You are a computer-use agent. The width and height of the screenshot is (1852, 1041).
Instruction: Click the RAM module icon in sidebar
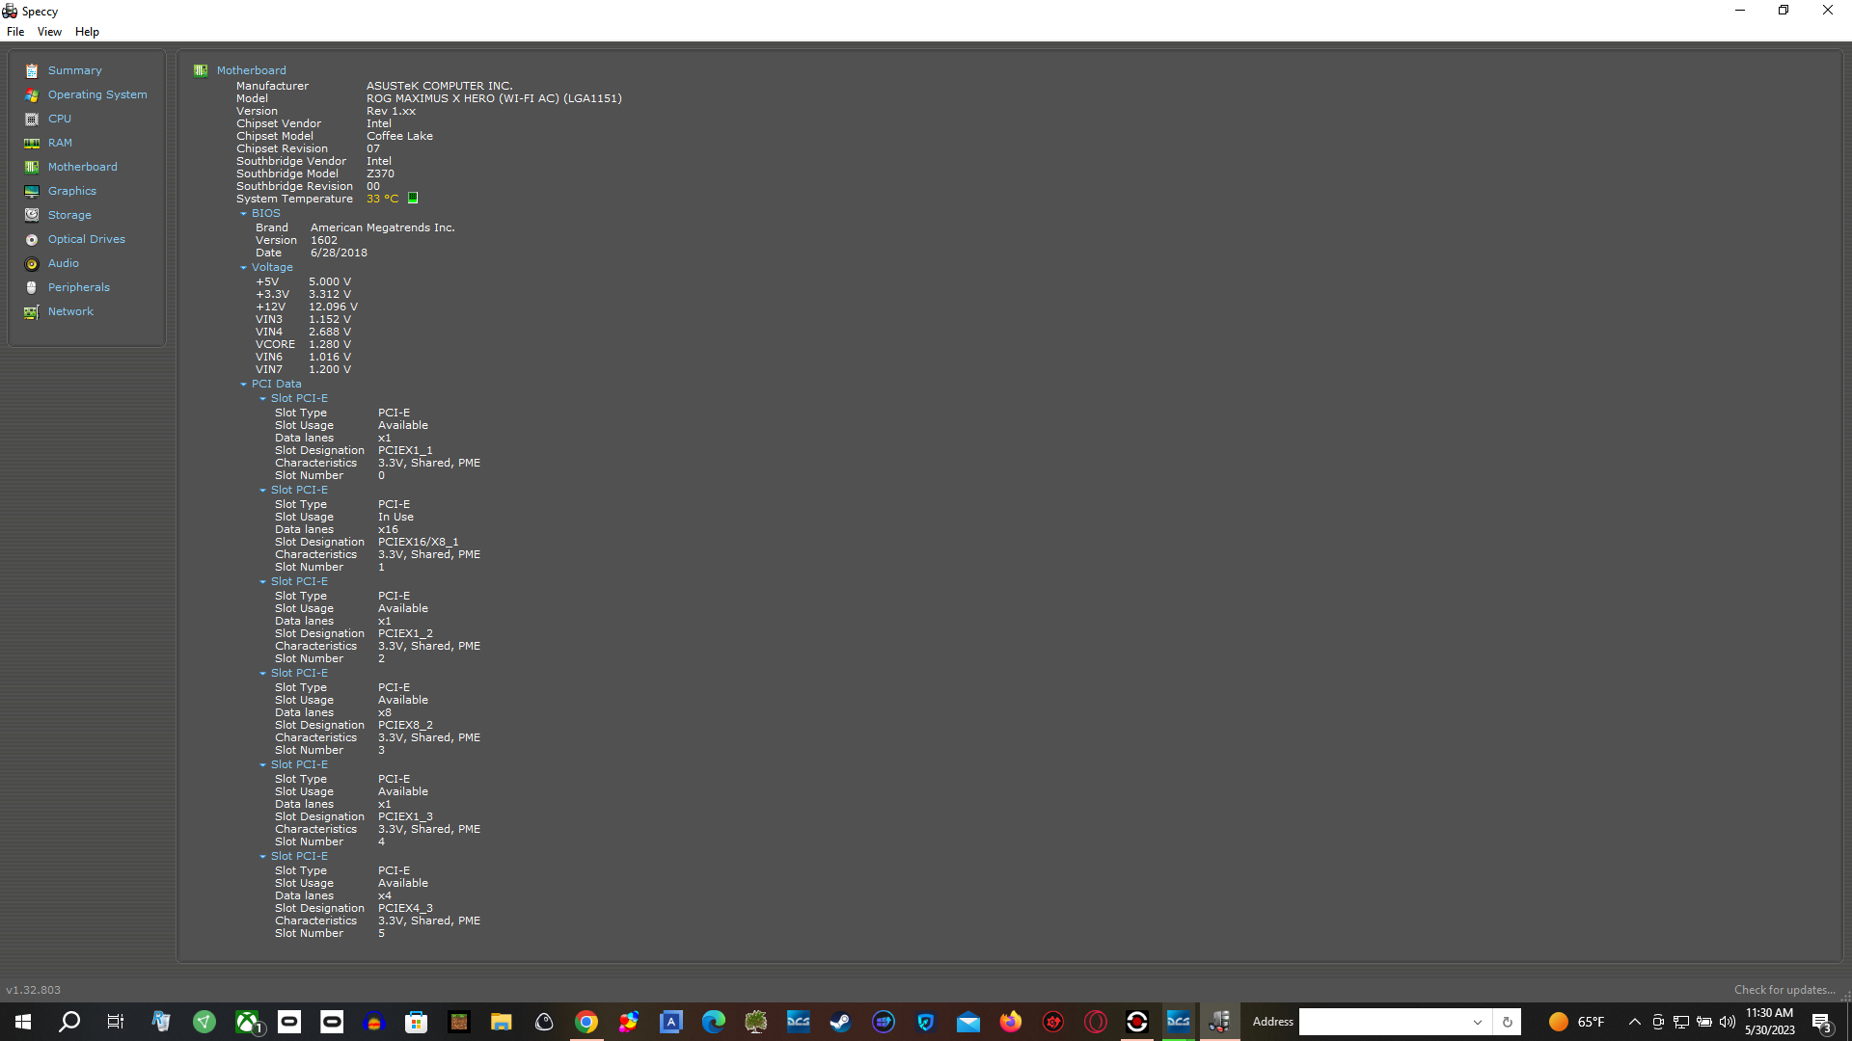pos(32,144)
